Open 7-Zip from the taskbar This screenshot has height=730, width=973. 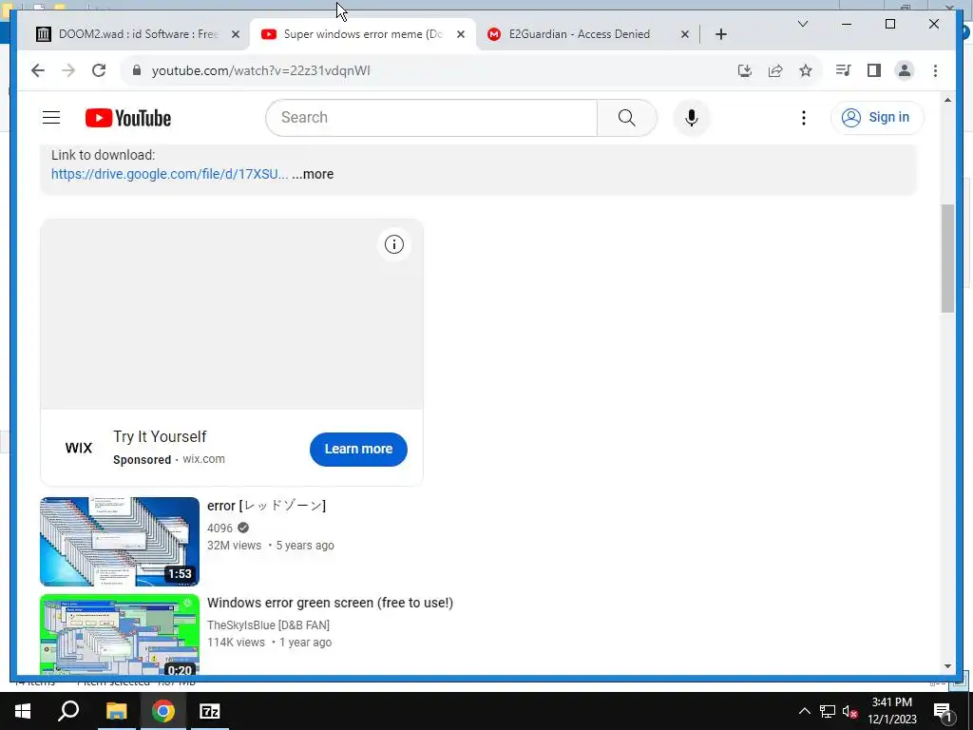(210, 711)
